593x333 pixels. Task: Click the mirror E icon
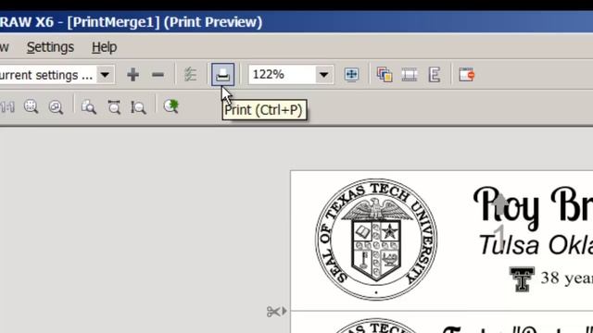coord(435,74)
